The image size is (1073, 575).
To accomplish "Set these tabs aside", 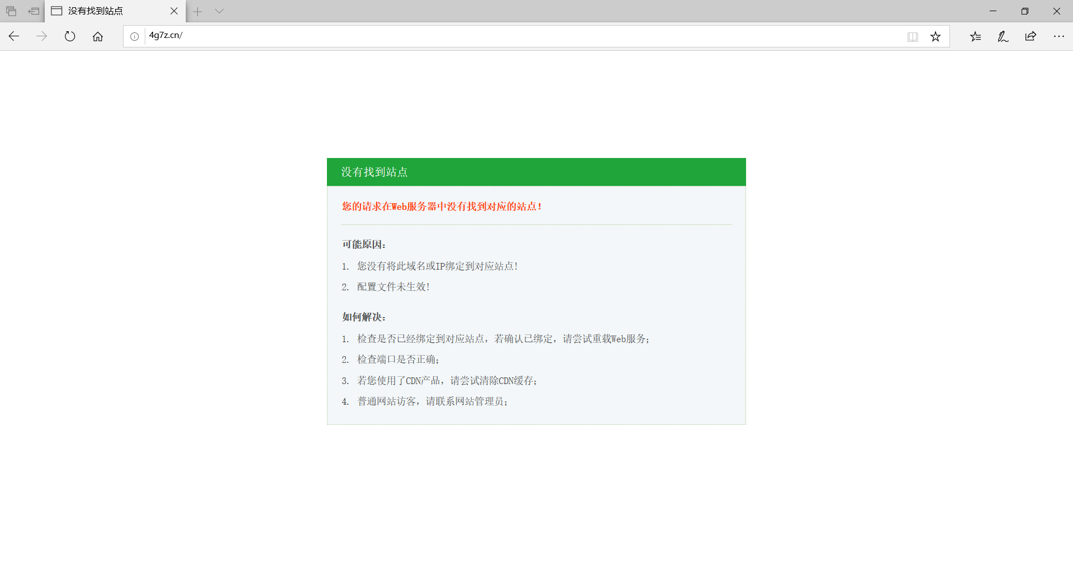I will [34, 11].
